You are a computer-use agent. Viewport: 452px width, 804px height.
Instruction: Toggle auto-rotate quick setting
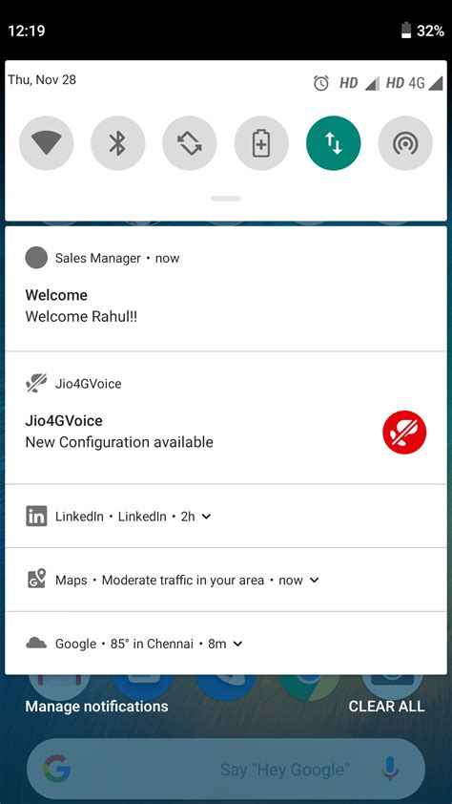click(x=190, y=143)
